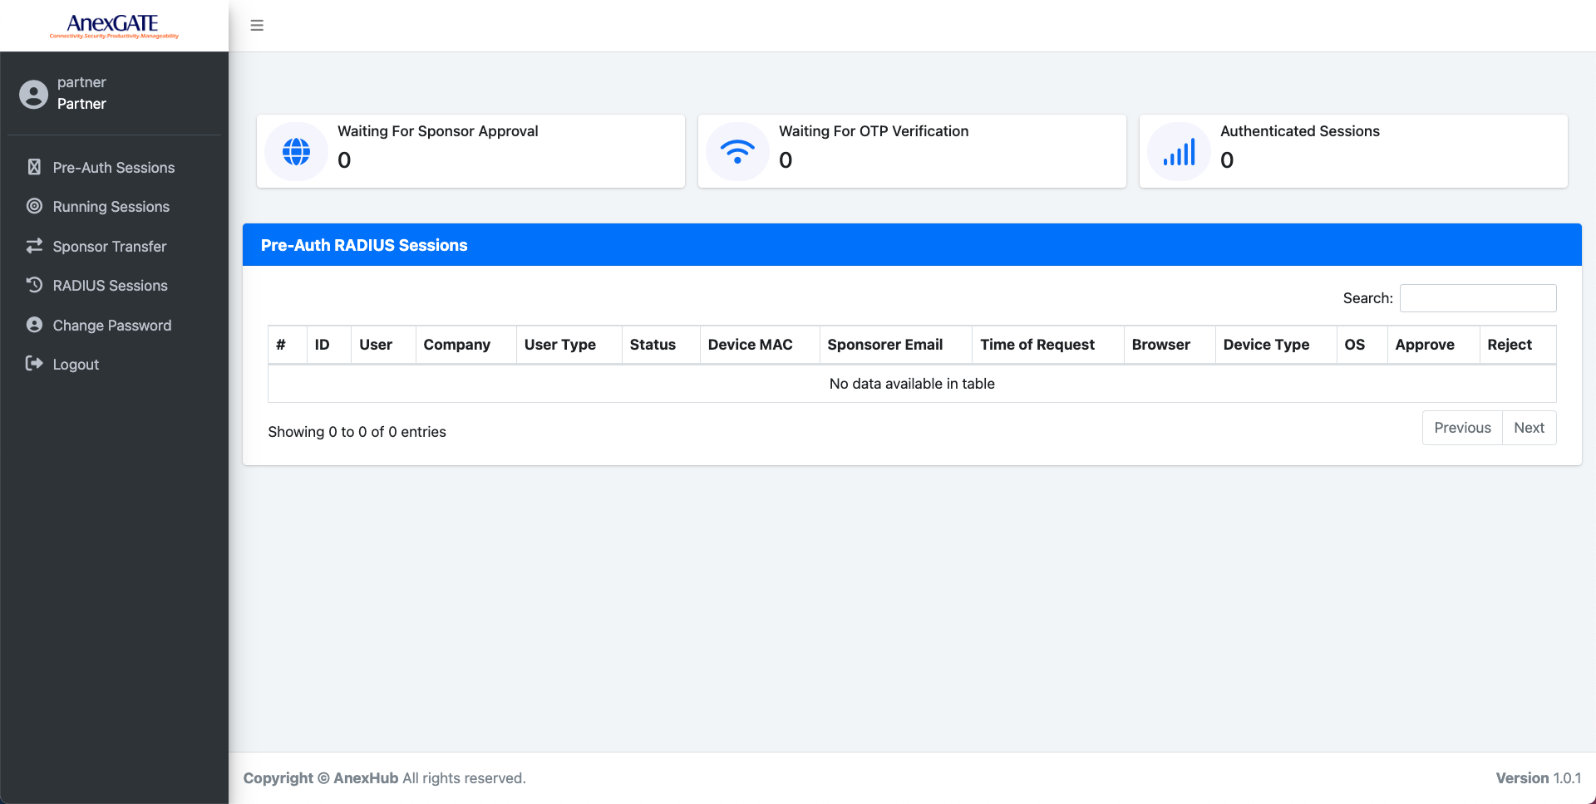Open the AnexHub link in the footer
The width and height of the screenshot is (1596, 804).
[366, 778]
